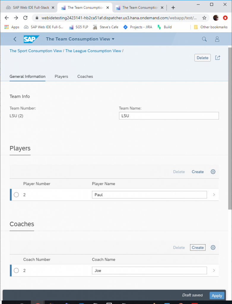Navigate into the Paul player row chevron
232x304 pixels.
(214, 195)
